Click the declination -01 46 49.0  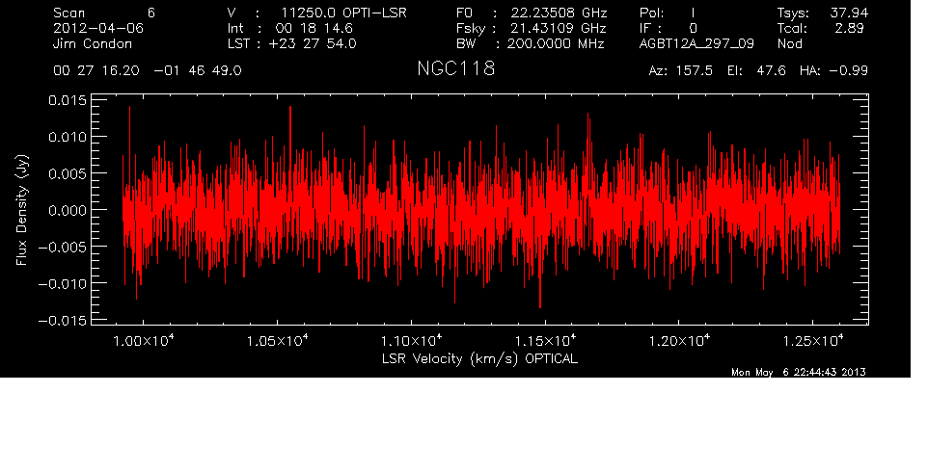click(x=198, y=71)
